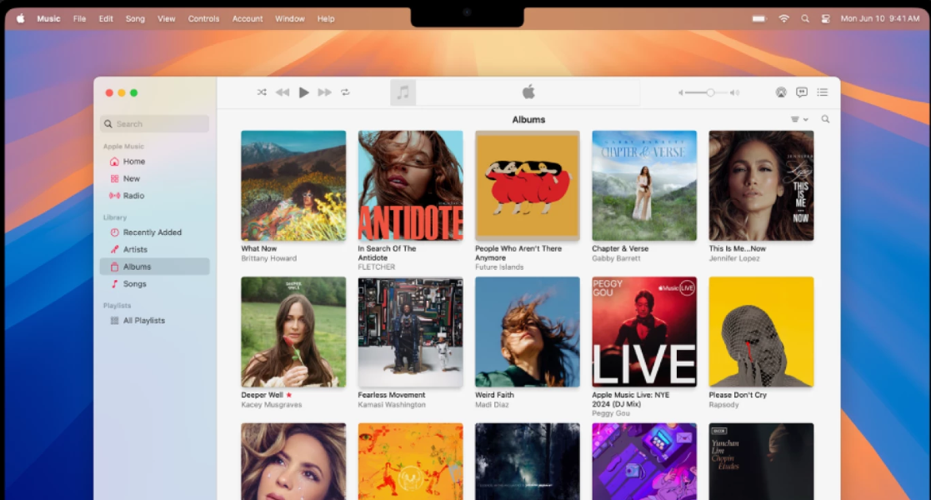
Task: Open the sort options dropdown
Action: [x=799, y=119]
